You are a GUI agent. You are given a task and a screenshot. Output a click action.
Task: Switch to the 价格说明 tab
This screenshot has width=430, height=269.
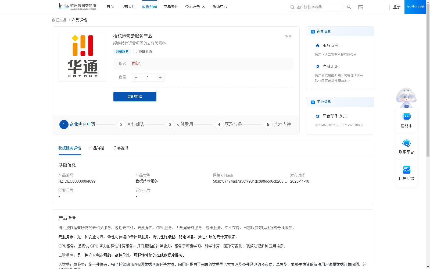pos(121,148)
